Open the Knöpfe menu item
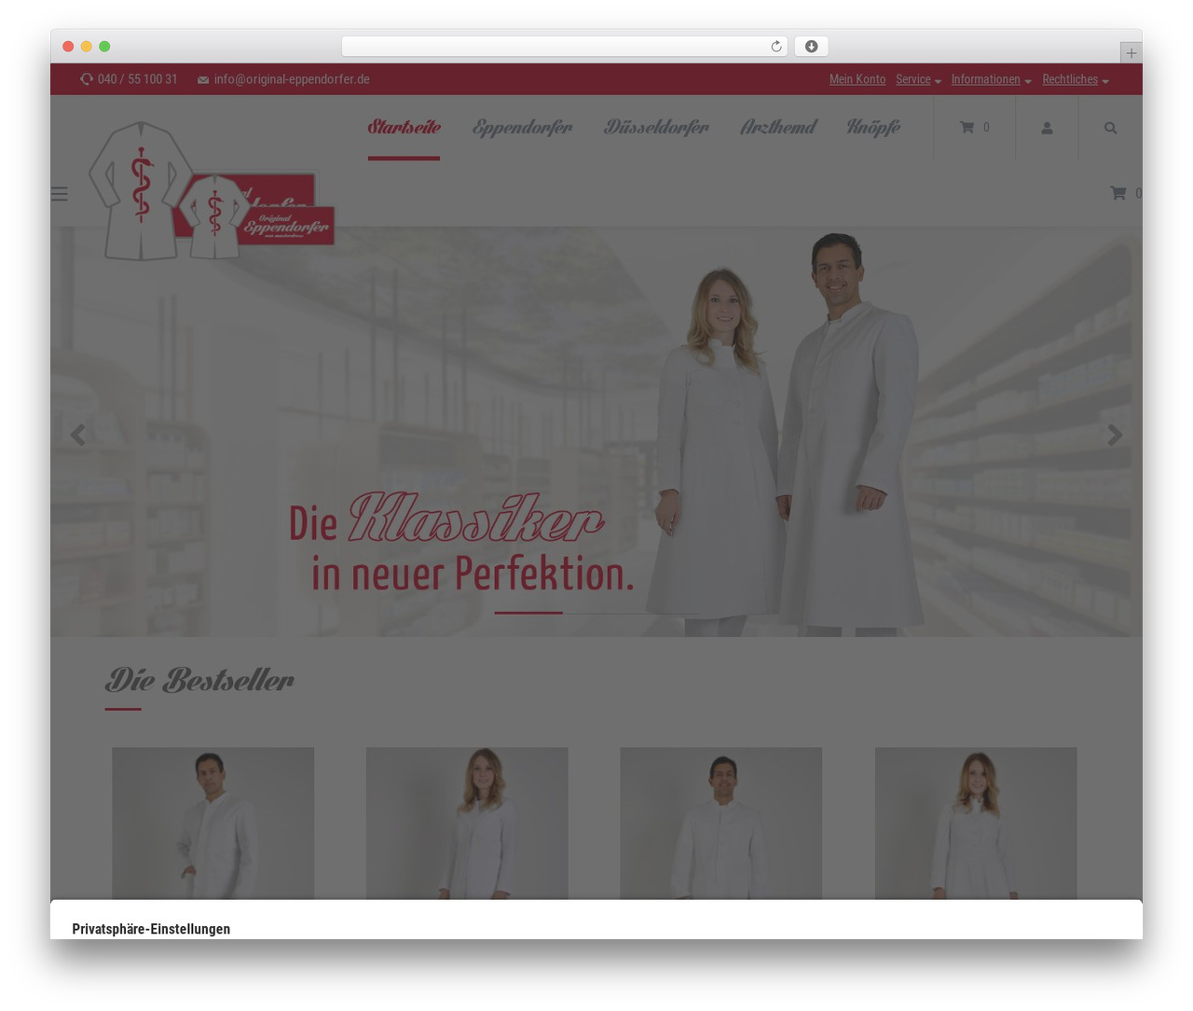The height and width of the screenshot is (1011, 1193). (873, 127)
